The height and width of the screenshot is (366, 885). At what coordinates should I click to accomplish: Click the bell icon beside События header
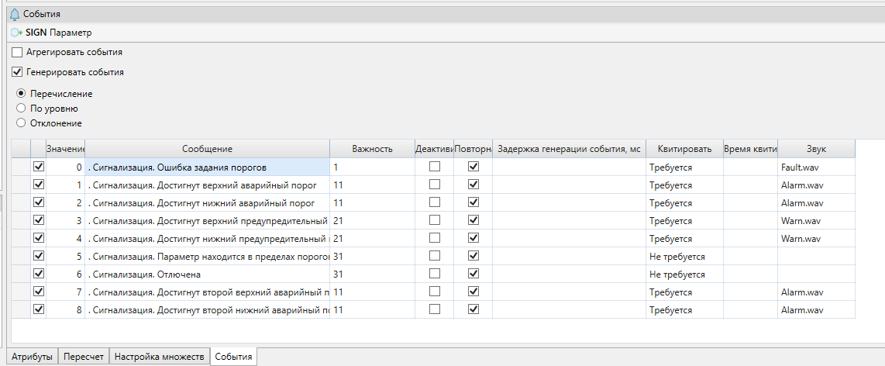[14, 14]
